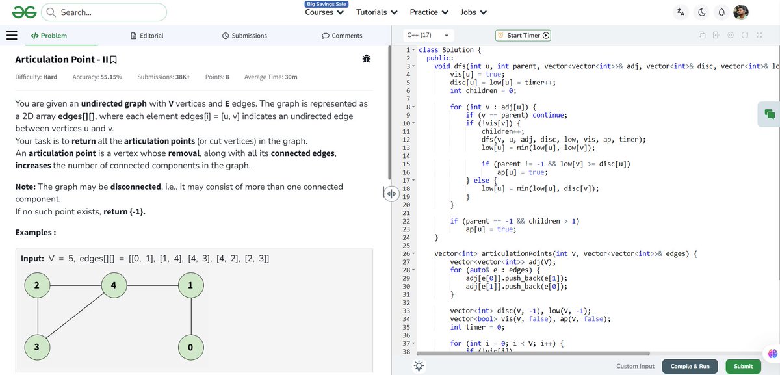Submit the solution

[x=743, y=367]
